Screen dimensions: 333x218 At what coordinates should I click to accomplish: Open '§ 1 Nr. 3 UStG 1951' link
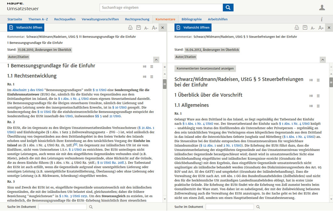point(73,196)
